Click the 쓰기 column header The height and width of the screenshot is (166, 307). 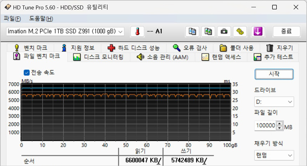tap(186, 151)
